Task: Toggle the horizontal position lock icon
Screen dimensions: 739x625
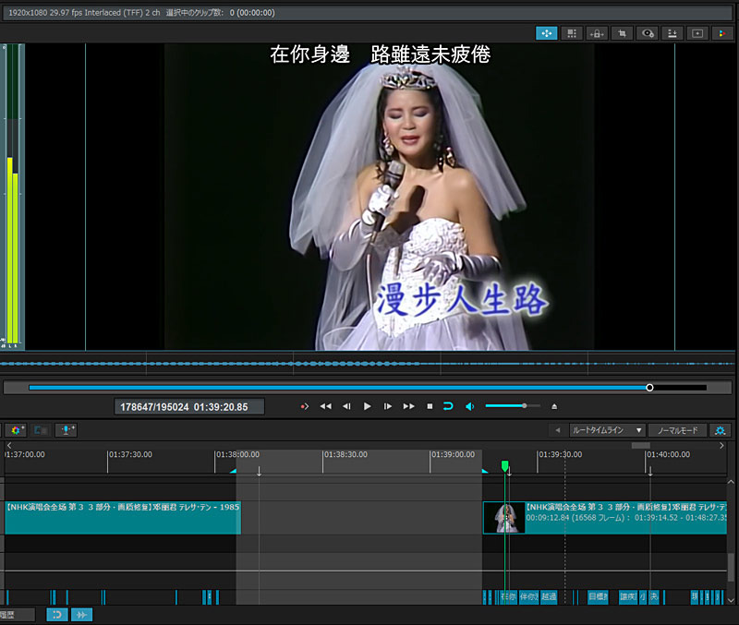Action: 597,33
